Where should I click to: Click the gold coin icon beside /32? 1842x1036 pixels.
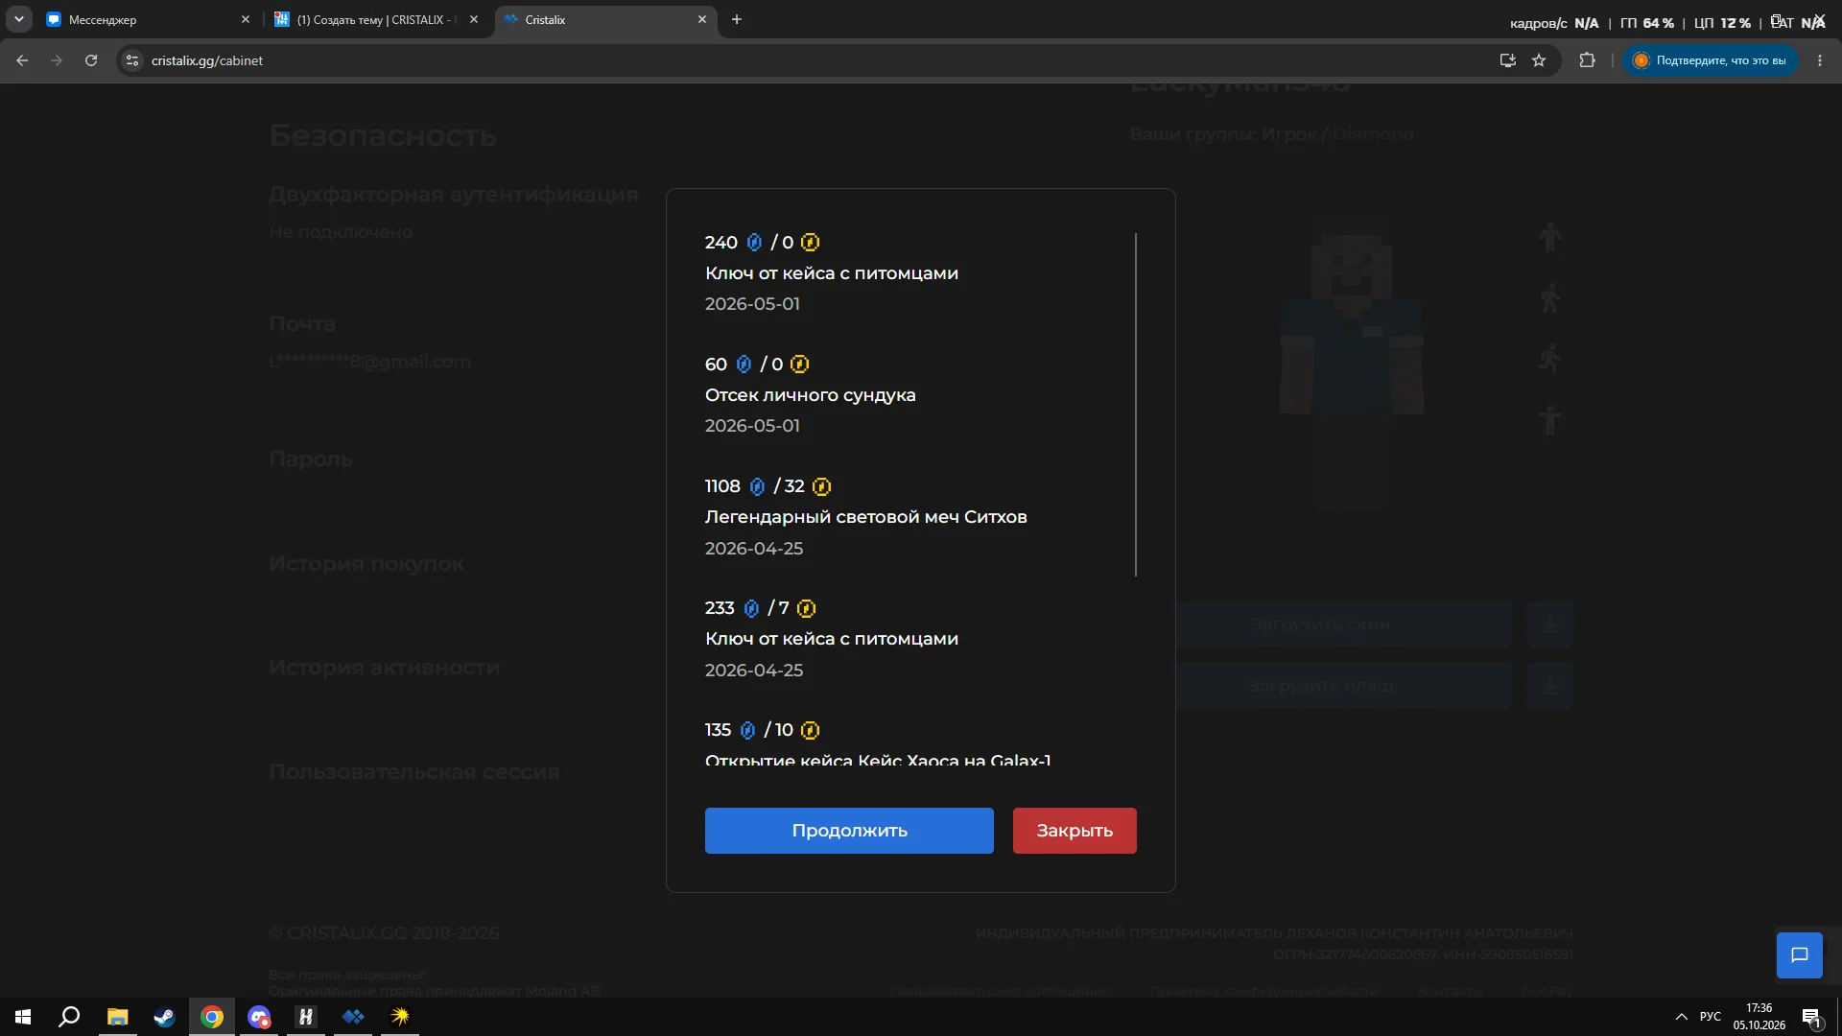821,486
